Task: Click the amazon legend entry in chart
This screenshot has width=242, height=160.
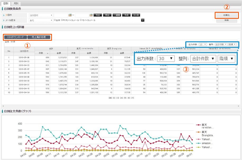Action: [205, 143]
